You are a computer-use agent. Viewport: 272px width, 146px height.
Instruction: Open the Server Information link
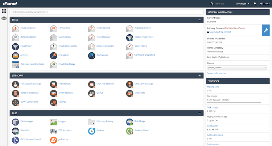[216, 73]
